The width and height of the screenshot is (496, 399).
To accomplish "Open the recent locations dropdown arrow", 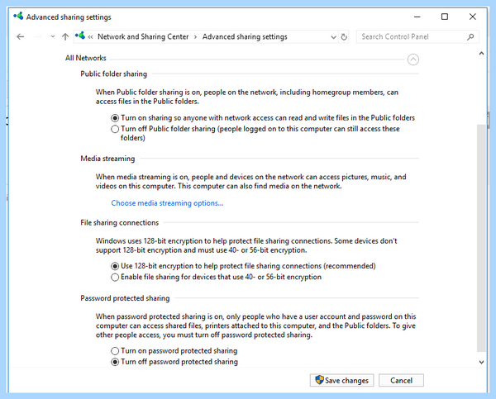I will pyautogui.click(x=53, y=36).
